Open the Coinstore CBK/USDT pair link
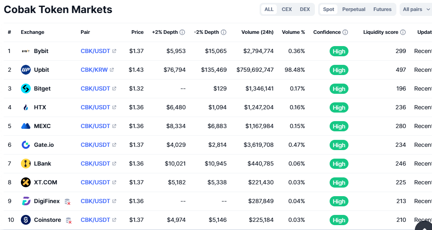Viewport: 432px width, 230px height. [95, 220]
